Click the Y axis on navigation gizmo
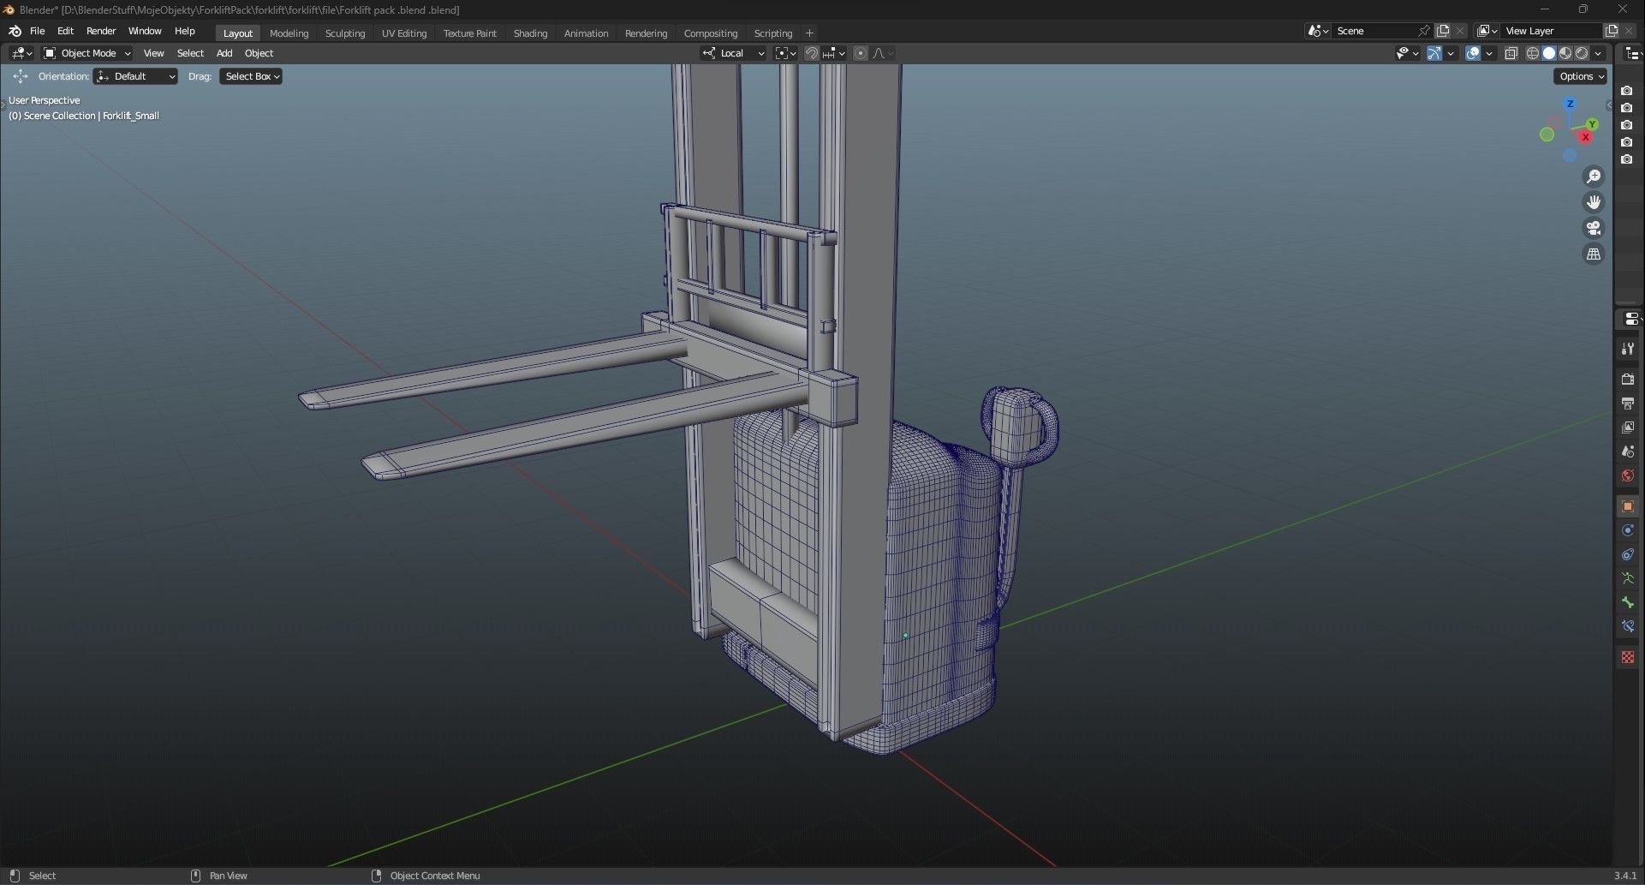This screenshot has width=1645, height=885. click(x=1592, y=124)
